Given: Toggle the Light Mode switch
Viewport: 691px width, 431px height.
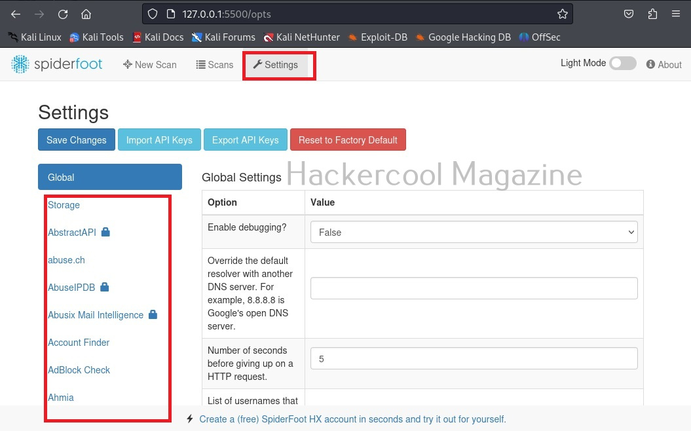Looking at the screenshot, I should [x=623, y=64].
